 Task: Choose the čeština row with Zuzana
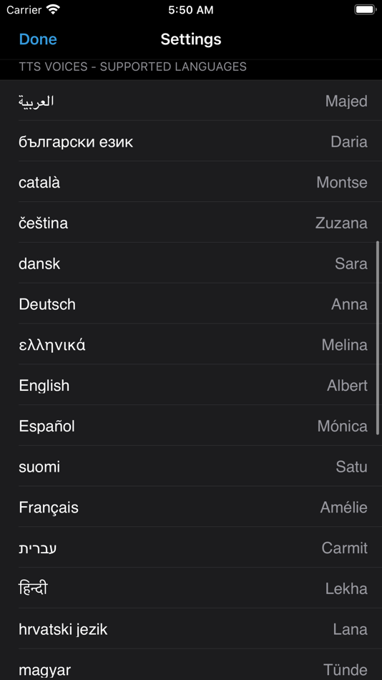191,223
